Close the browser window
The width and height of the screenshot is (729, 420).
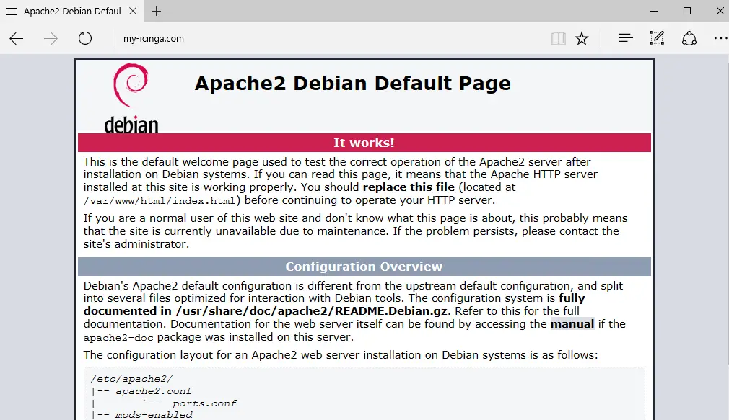[720, 11]
